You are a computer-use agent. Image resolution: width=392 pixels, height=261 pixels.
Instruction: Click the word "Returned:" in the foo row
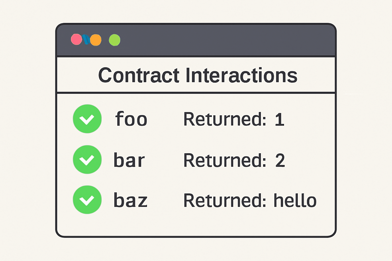[x=225, y=119]
